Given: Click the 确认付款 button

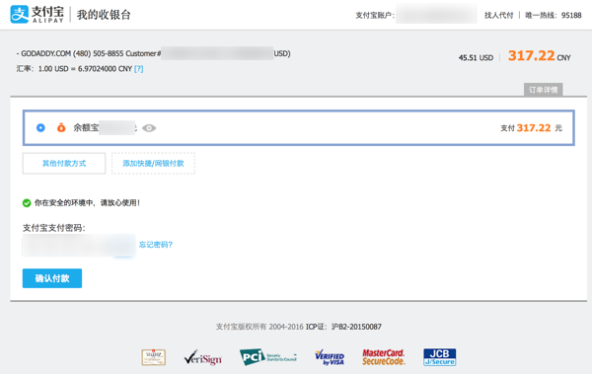Looking at the screenshot, I should 52,278.
